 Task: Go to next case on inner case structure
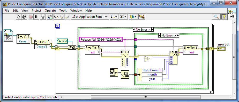point(178,35)
